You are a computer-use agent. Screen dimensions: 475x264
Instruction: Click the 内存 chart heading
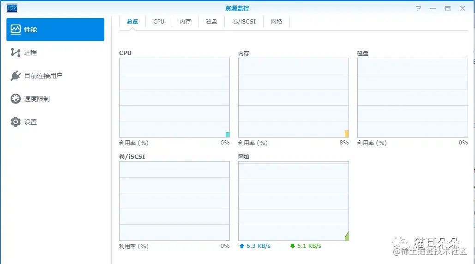244,53
